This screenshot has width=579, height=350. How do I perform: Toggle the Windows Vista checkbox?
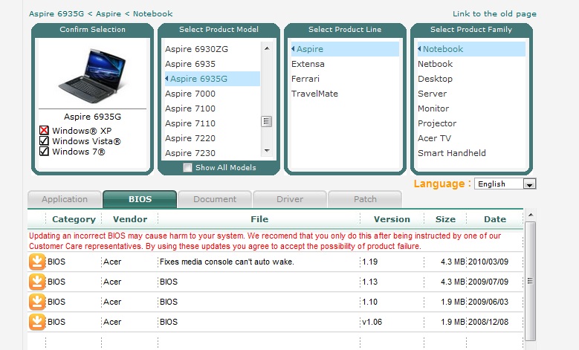point(44,140)
